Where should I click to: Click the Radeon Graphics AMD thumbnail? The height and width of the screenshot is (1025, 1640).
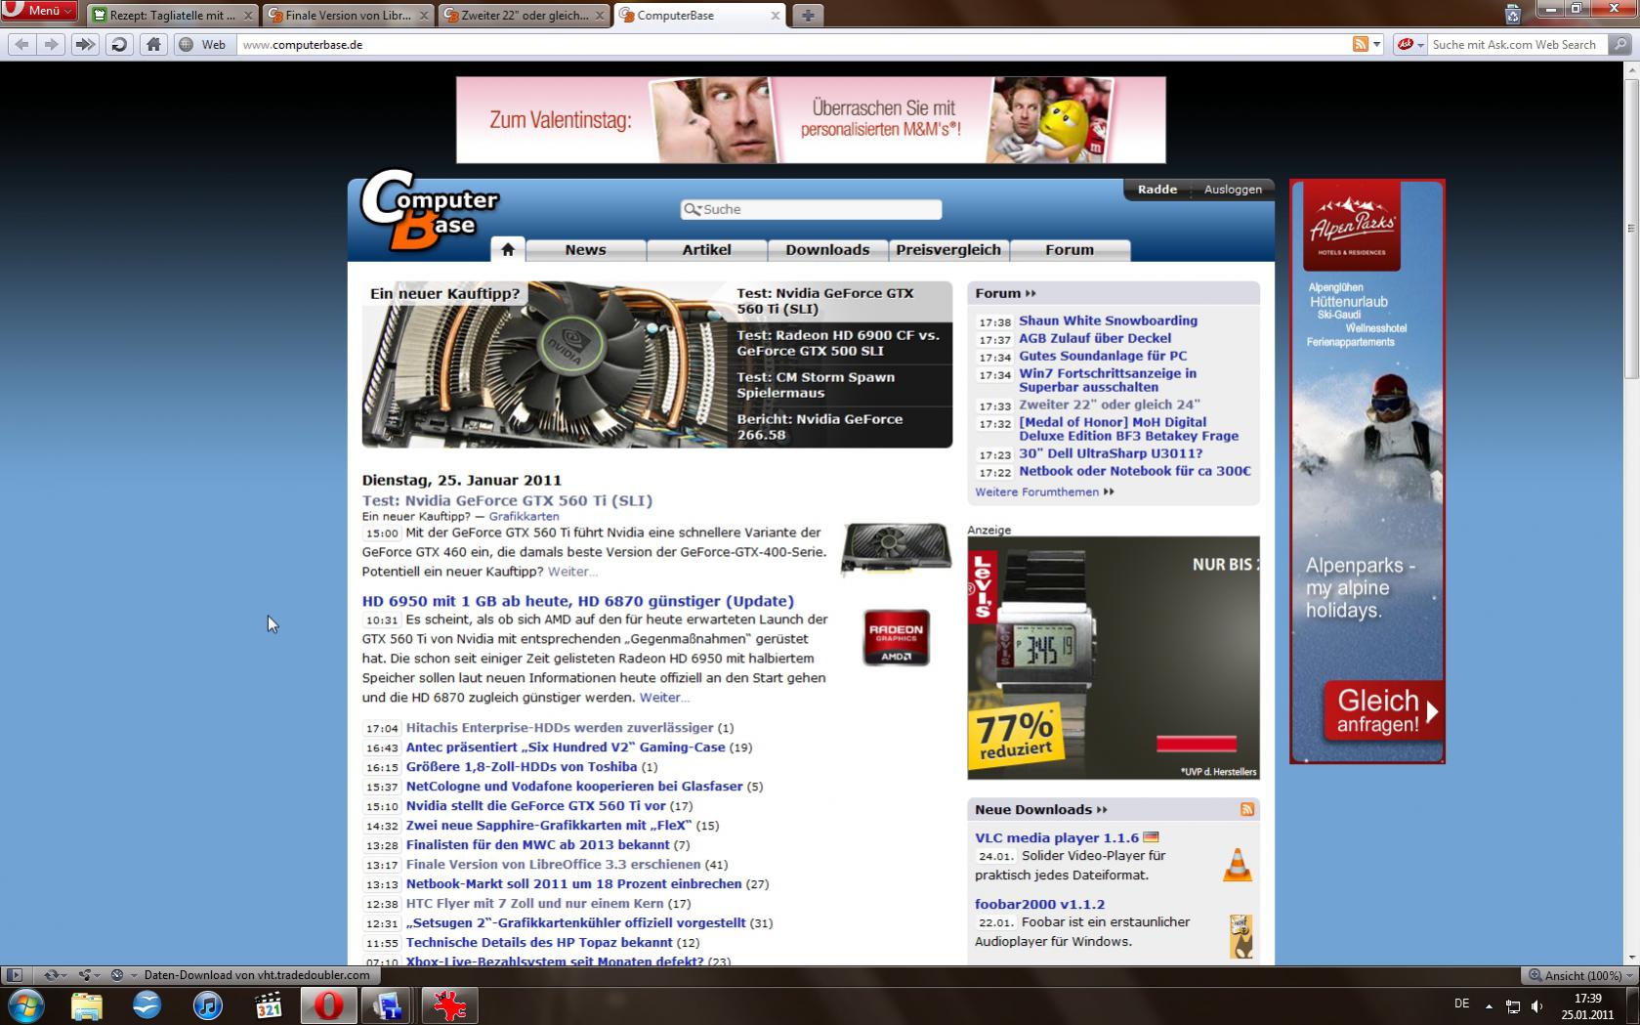pos(896,637)
